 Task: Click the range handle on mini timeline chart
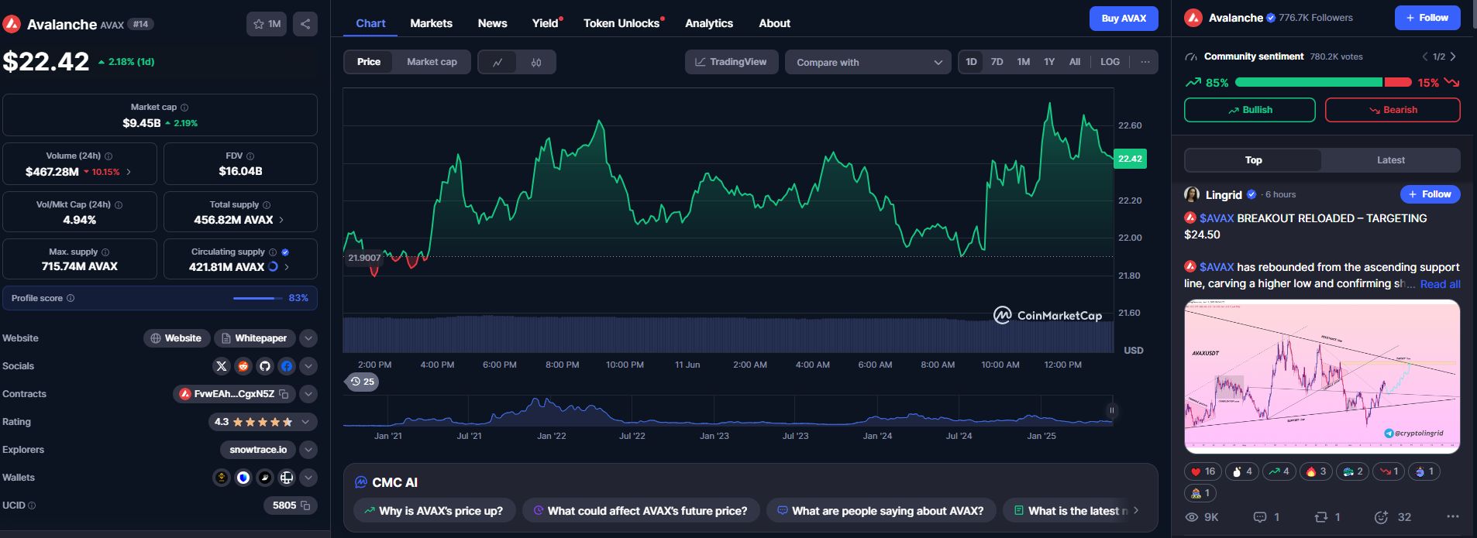pyautogui.click(x=1111, y=411)
